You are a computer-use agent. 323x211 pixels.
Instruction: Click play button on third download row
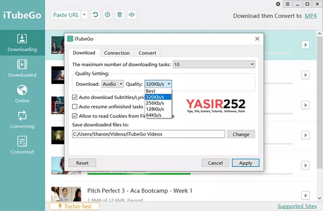click(306, 105)
